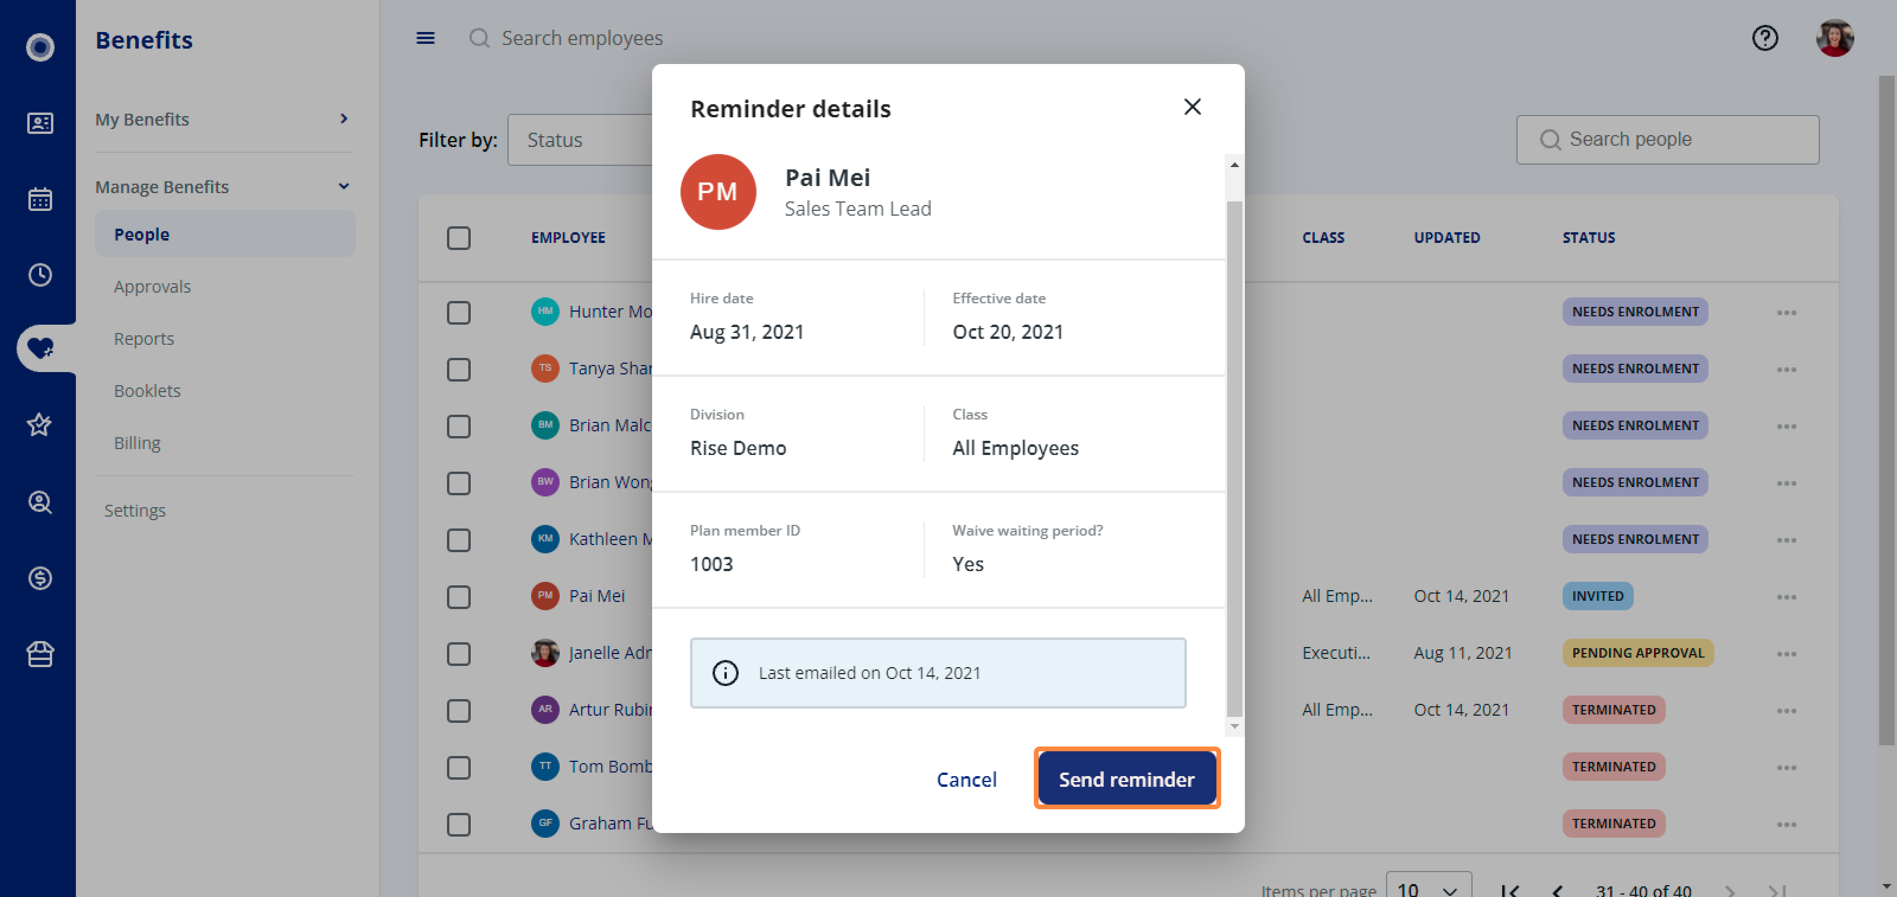Close the Reminder details dialog
1897x897 pixels.
click(1192, 107)
